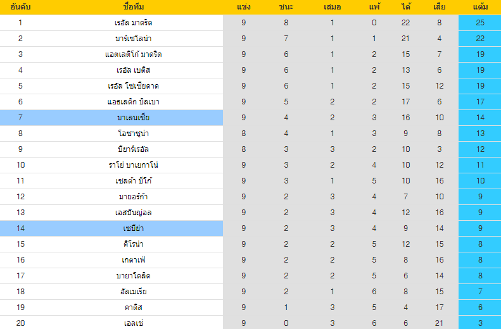Select team name ราโย่ บาเยกาโน่
501x329 pixels.
(x=134, y=165)
